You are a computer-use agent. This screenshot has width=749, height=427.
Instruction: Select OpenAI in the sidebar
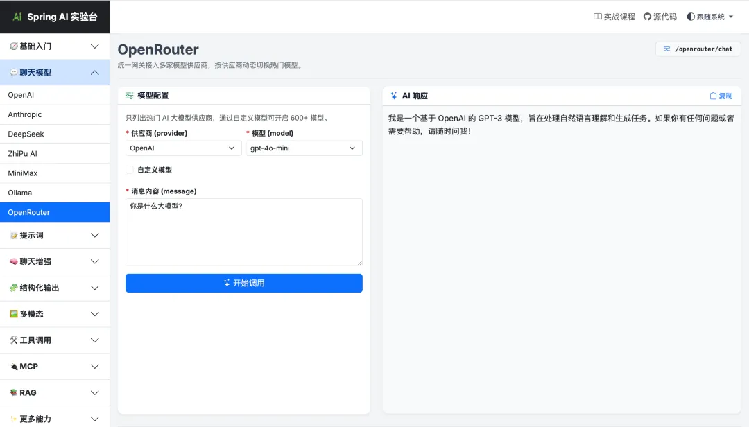coord(55,95)
